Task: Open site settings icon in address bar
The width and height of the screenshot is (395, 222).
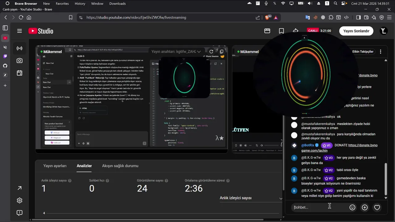Action: point(81,18)
